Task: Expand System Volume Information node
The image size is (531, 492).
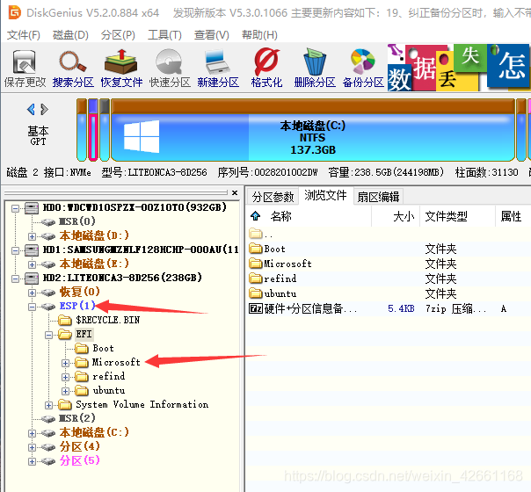Action: click(48, 405)
